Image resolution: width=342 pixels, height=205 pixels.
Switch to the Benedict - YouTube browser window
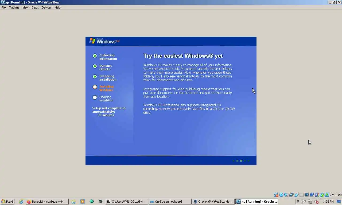coord(47,202)
